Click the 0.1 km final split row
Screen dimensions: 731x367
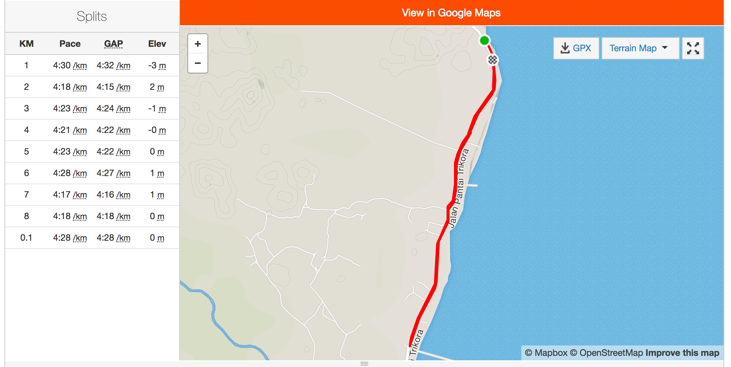coord(92,238)
